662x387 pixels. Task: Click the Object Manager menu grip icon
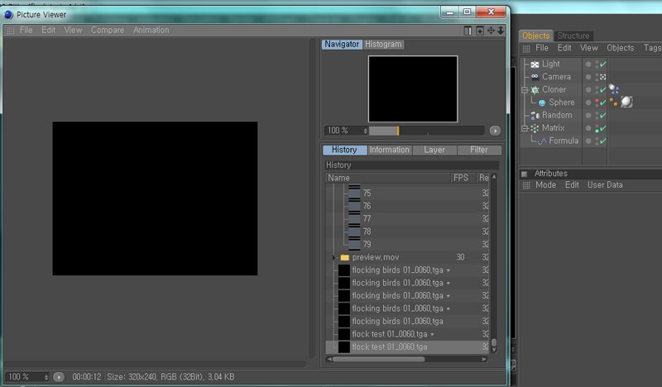(x=526, y=49)
